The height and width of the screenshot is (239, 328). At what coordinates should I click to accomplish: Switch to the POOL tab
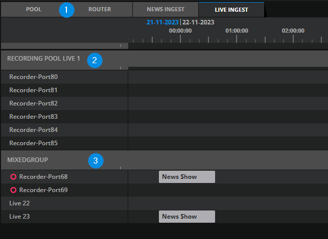point(34,9)
